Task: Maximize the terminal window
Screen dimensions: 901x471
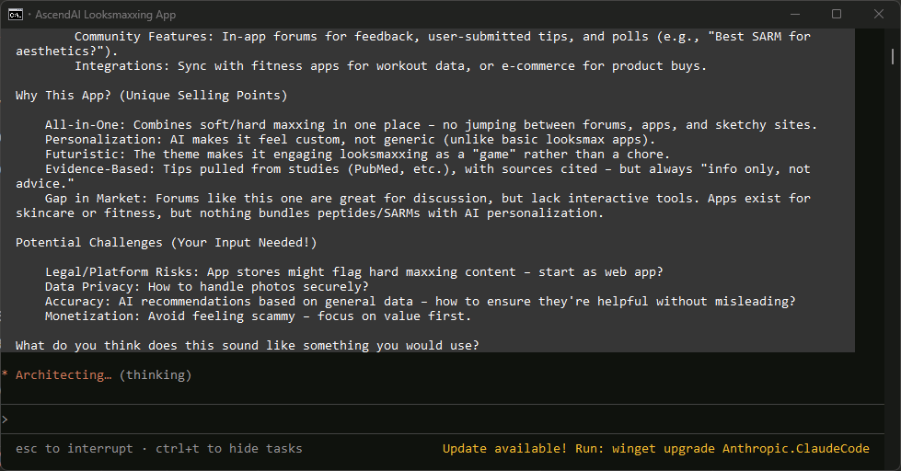Action: (837, 15)
